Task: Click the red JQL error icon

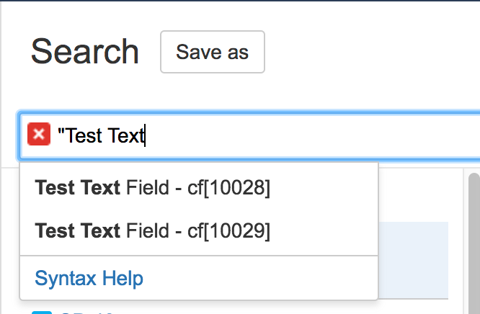Action: pos(38,134)
